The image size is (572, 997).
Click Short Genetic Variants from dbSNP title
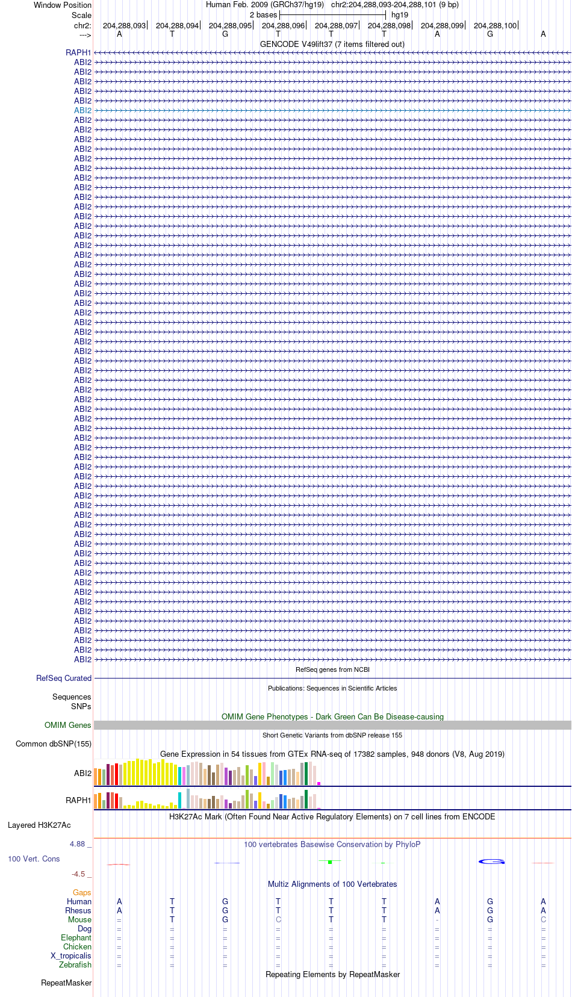(x=332, y=735)
